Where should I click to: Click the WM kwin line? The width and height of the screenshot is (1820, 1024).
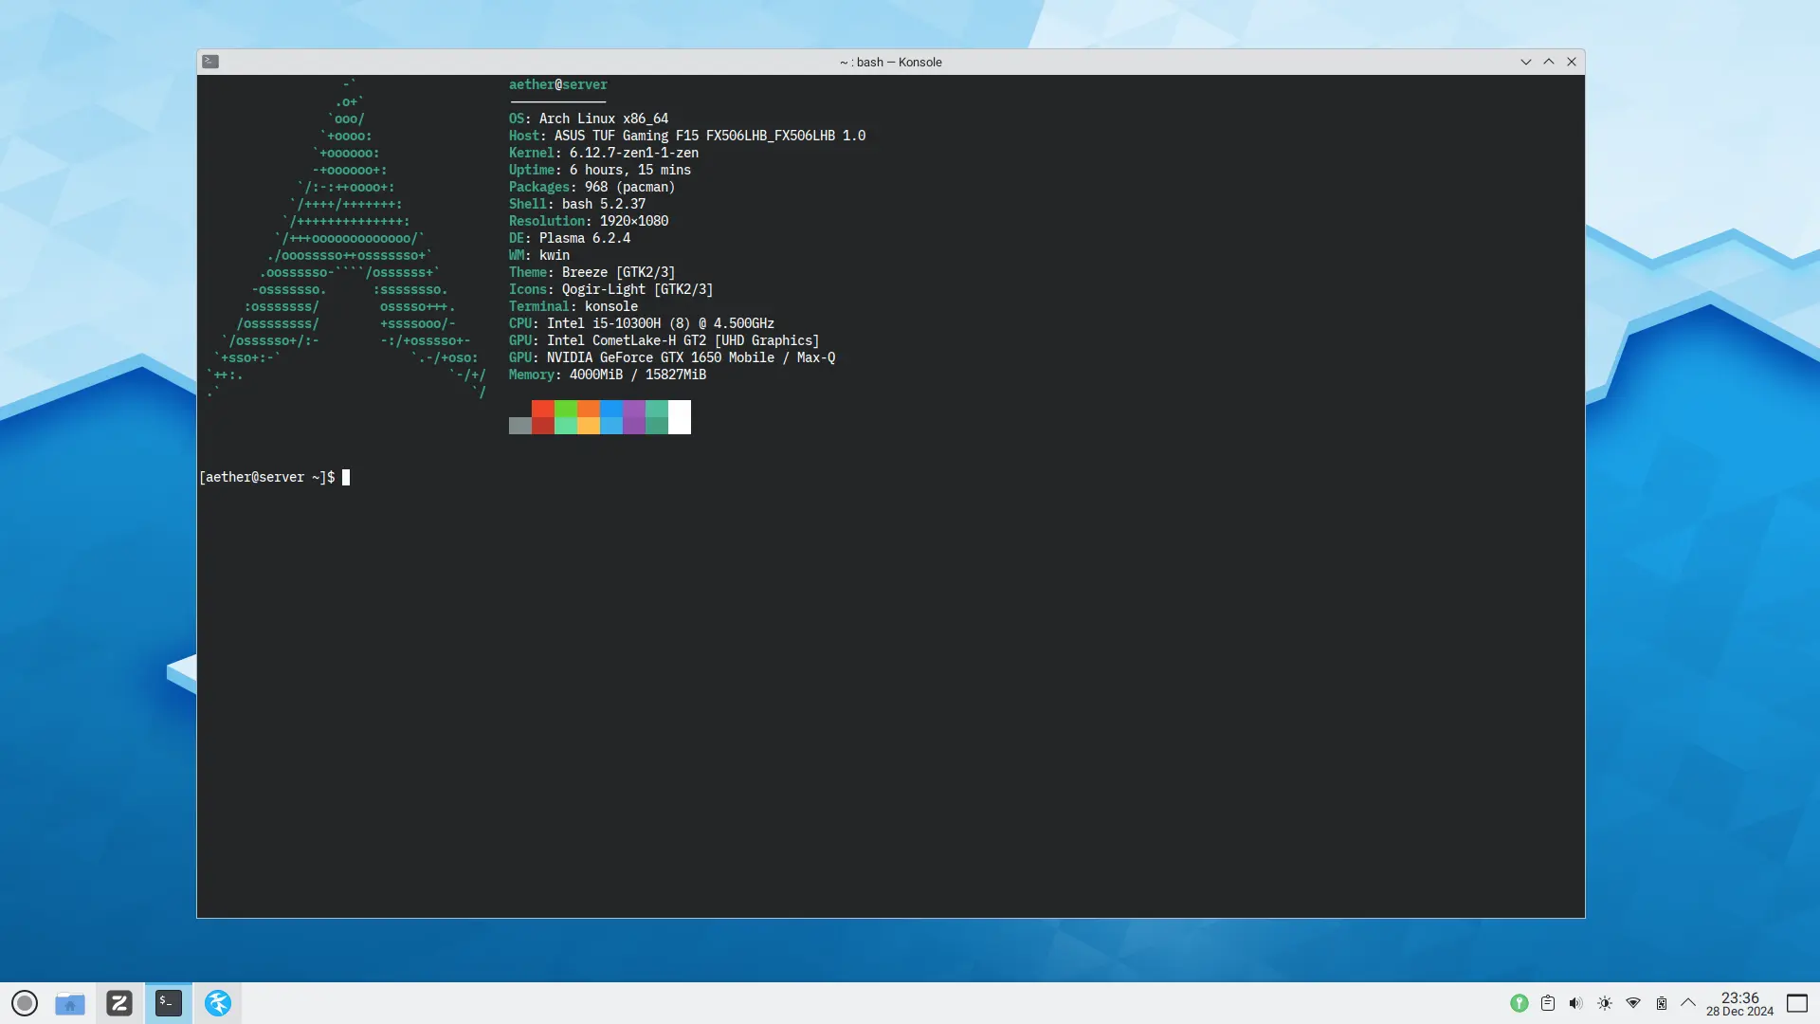[x=539, y=255]
